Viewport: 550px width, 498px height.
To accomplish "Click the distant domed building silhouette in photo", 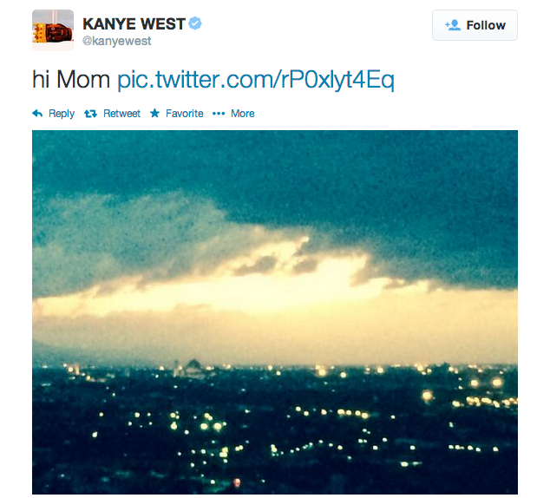I will [x=193, y=367].
